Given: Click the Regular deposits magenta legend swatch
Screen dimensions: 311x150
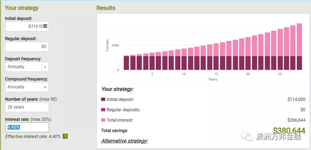Looking at the screenshot, I should coord(103,110).
